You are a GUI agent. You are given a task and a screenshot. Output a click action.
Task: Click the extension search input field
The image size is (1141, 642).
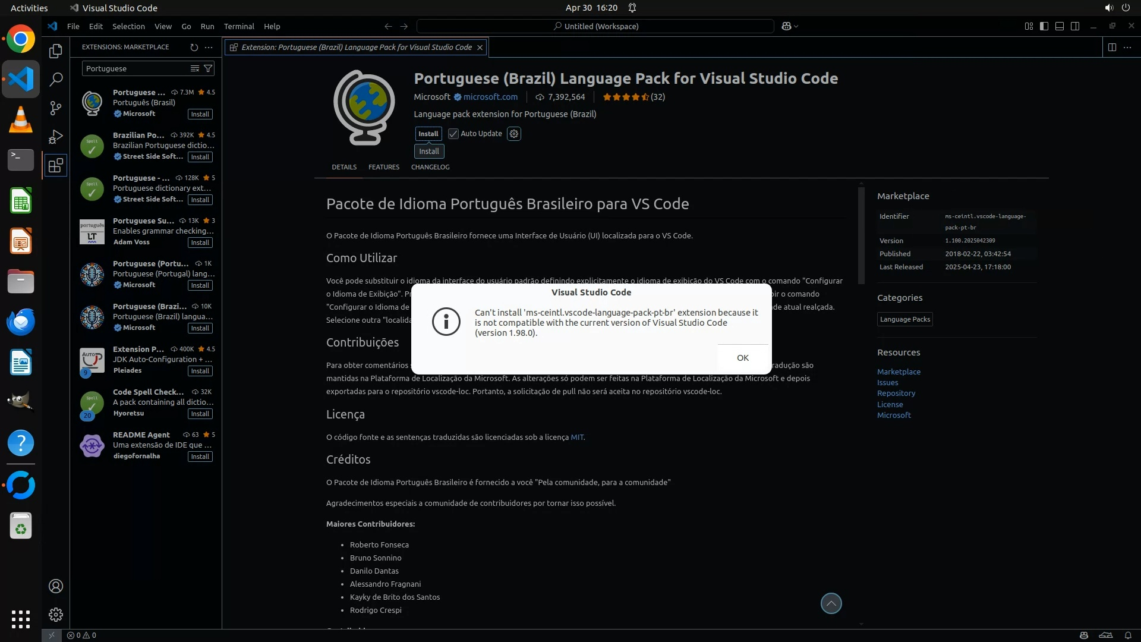click(x=135, y=68)
